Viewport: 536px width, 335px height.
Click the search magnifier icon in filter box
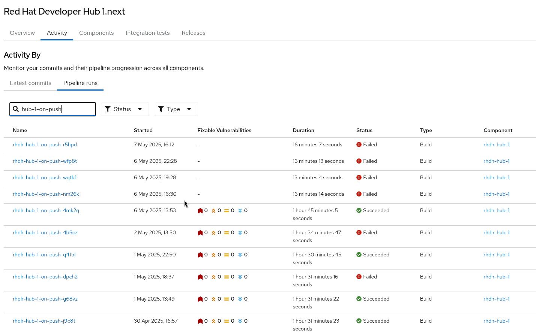(x=16, y=109)
